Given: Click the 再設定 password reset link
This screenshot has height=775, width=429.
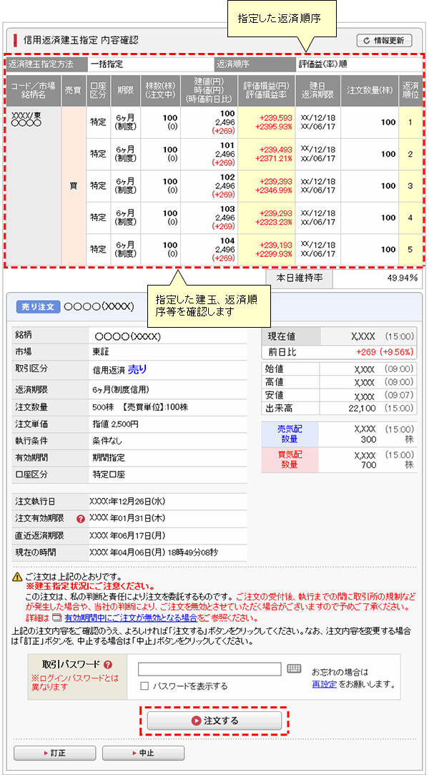Looking at the screenshot, I should pyautogui.click(x=323, y=684).
